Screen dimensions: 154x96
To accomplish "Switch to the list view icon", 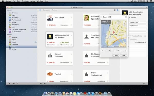I will pyautogui.click(x=115, y=10).
